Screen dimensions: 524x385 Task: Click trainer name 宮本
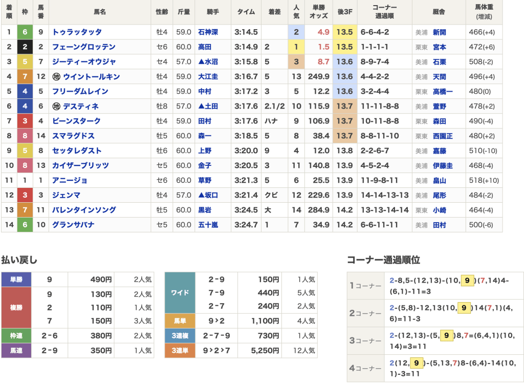click(440, 47)
